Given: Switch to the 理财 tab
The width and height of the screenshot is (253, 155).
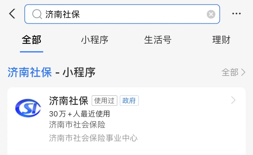Looking at the screenshot, I should point(221,40).
